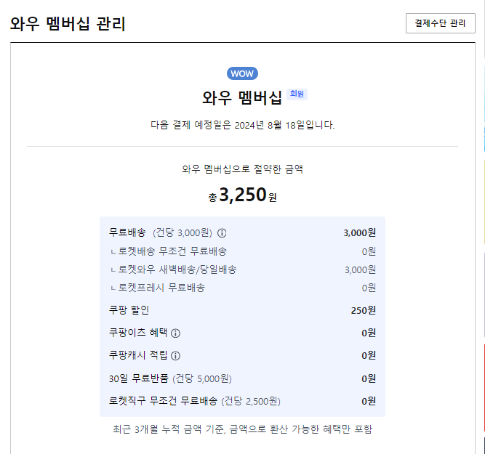
Task: Click the 무료배송 row label
Action: pyautogui.click(x=127, y=232)
